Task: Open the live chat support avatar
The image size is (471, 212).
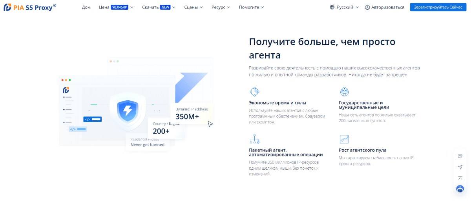Action: coord(460,189)
